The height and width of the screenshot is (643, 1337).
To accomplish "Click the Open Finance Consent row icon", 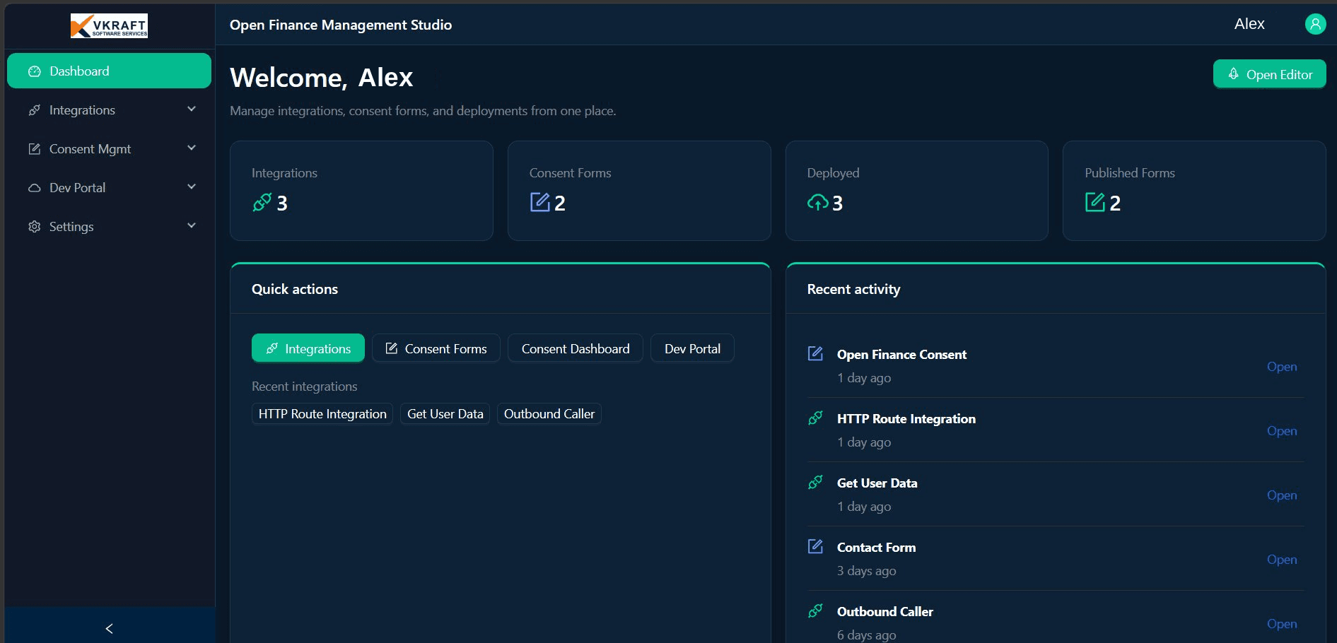I will (x=815, y=353).
